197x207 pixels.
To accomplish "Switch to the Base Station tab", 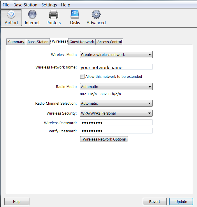I will (x=38, y=42).
